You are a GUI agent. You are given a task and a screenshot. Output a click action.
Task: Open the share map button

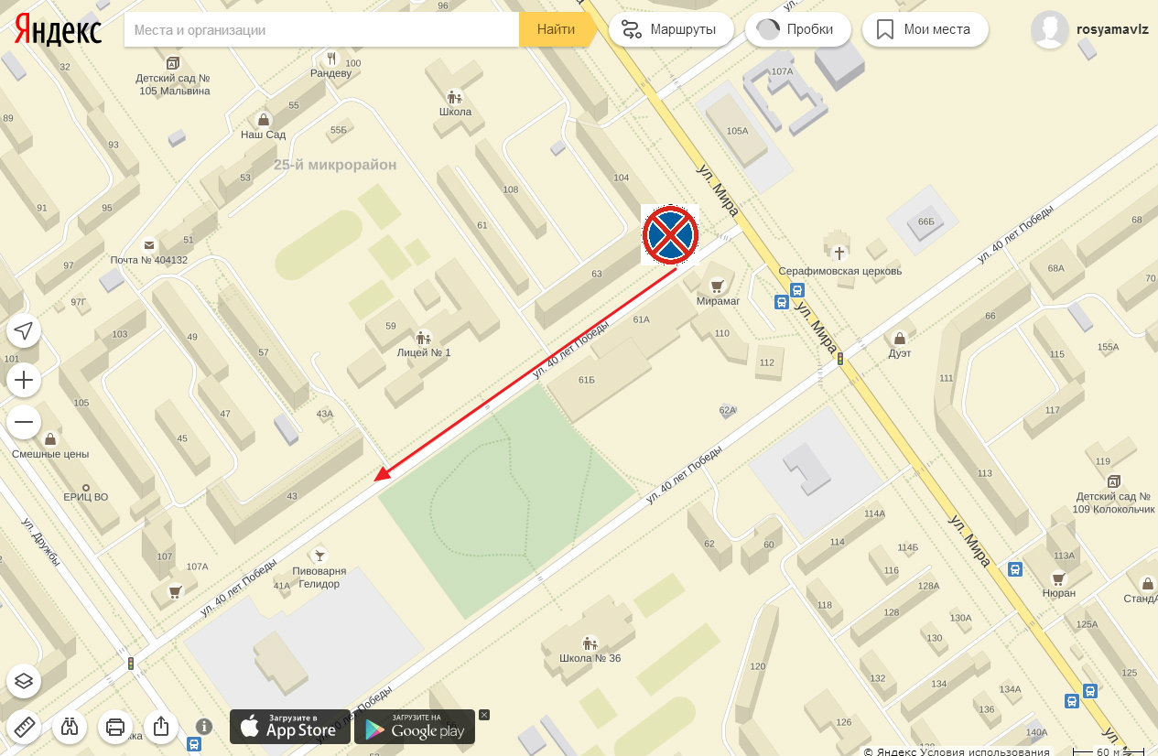click(161, 727)
